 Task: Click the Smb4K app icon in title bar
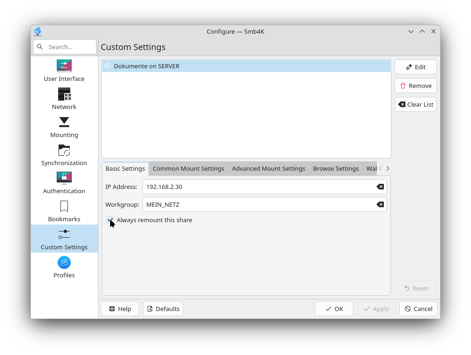(37, 31)
